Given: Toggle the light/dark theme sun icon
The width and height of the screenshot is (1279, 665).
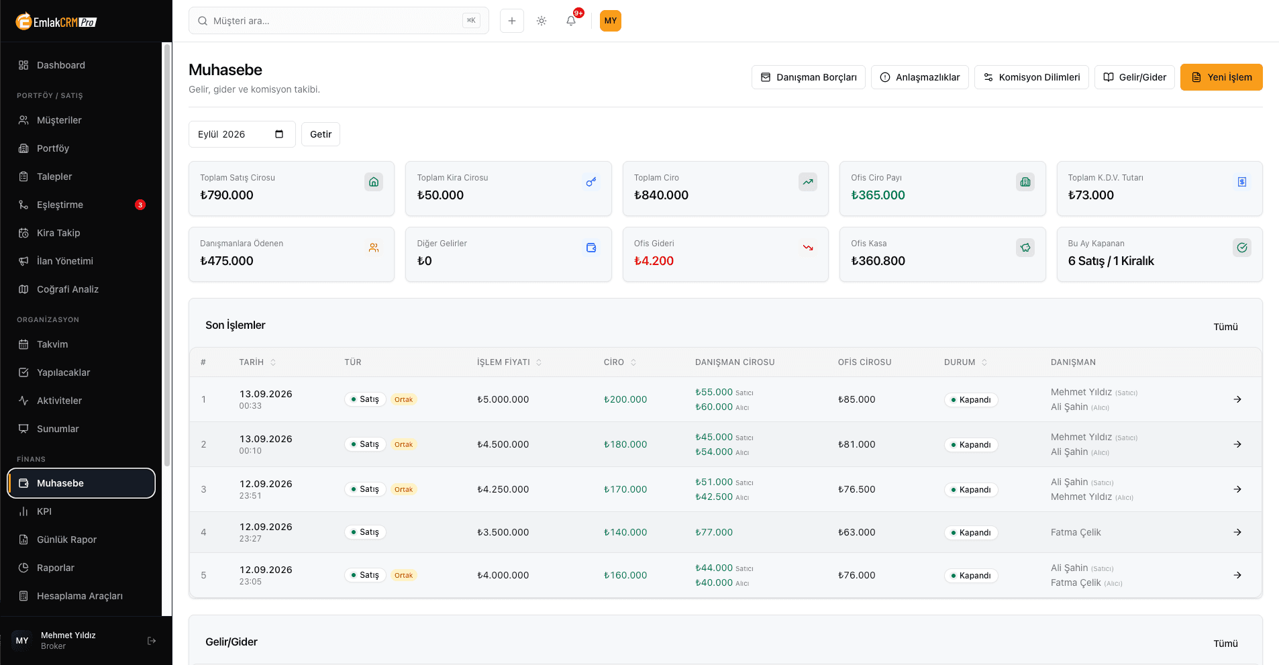Looking at the screenshot, I should tap(542, 21).
